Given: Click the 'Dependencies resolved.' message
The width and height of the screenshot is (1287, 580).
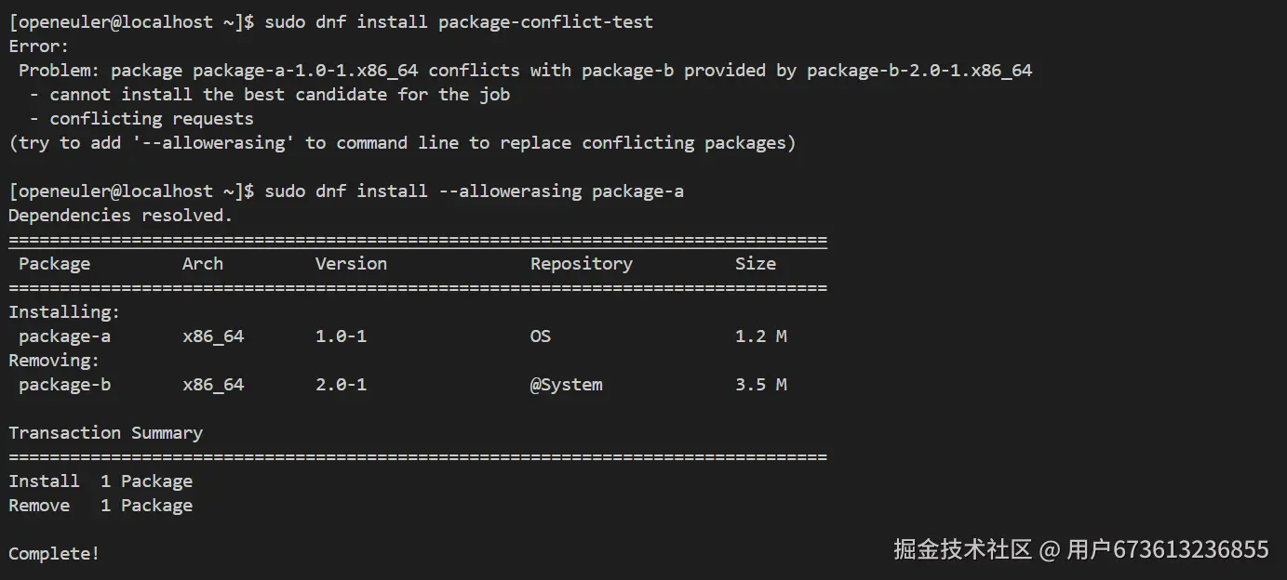Looking at the screenshot, I should (x=120, y=215).
